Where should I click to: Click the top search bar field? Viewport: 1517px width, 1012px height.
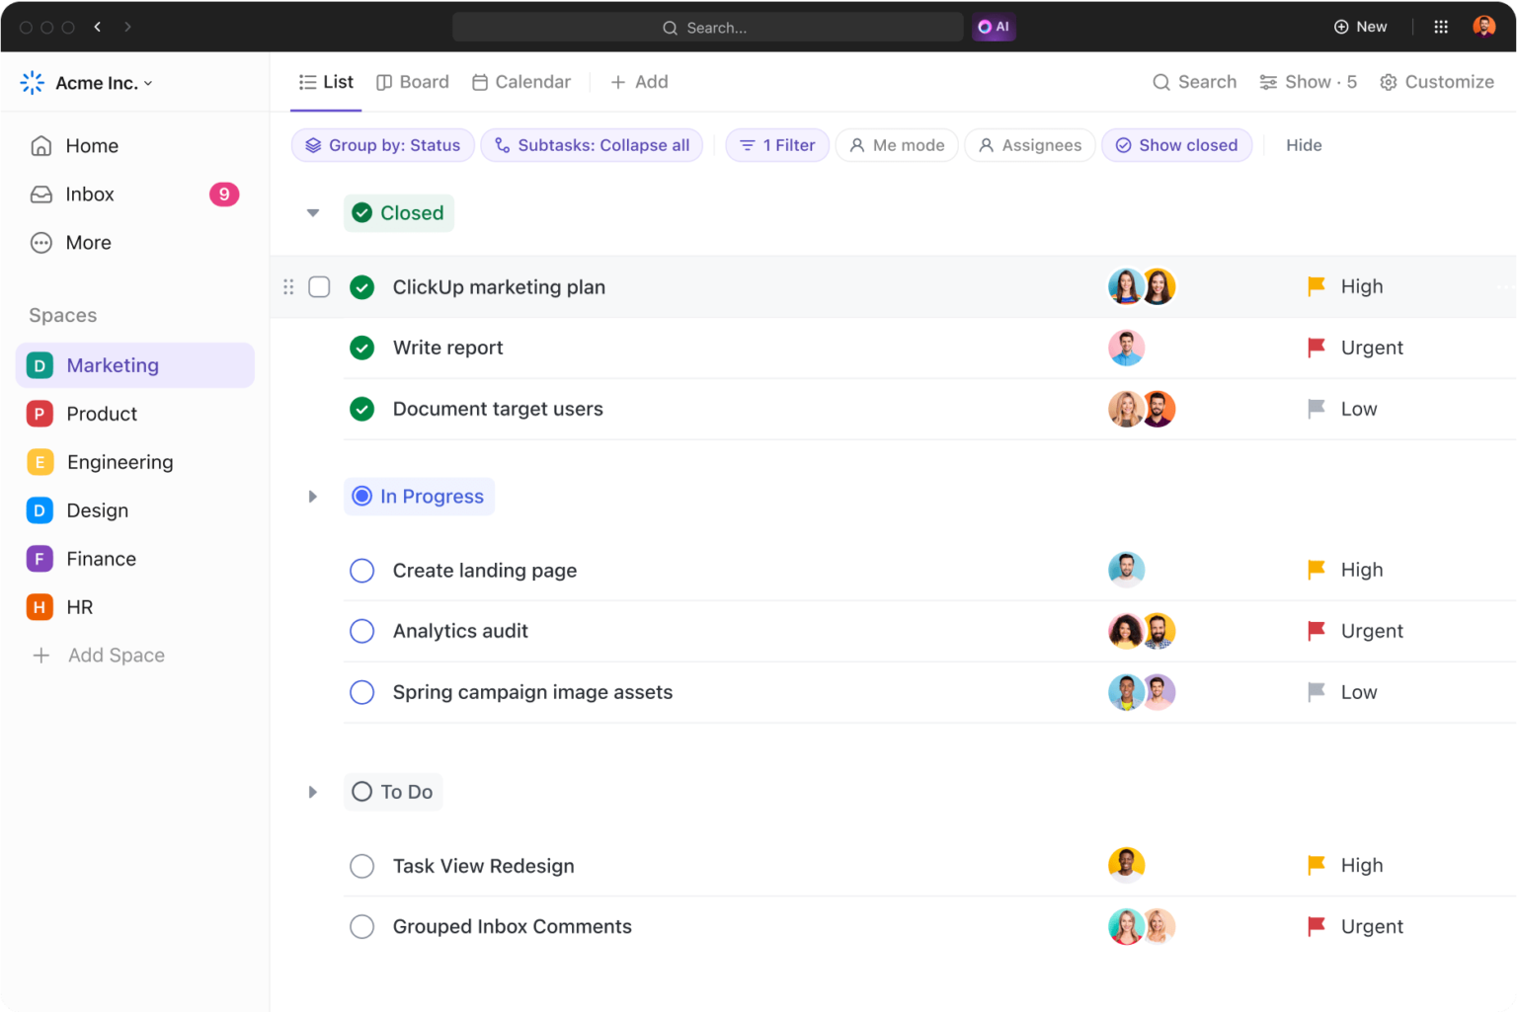[x=707, y=28]
